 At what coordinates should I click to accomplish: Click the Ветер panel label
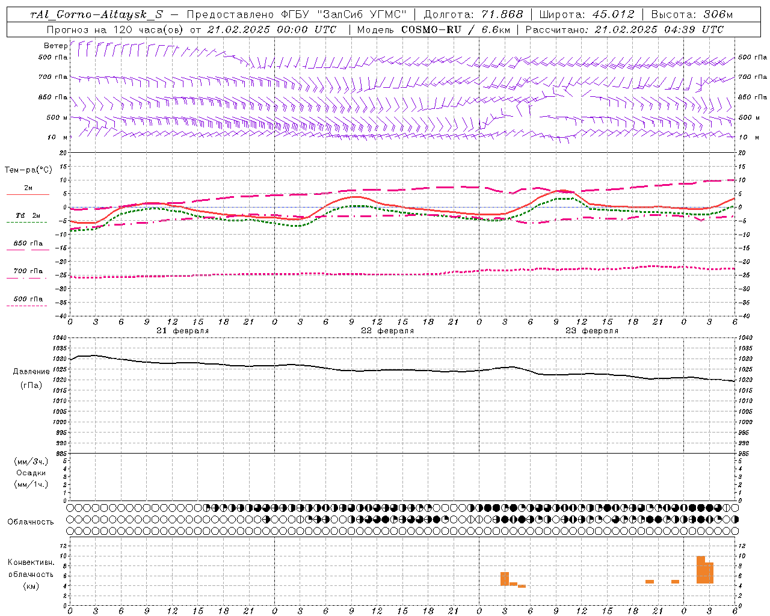pos(55,46)
